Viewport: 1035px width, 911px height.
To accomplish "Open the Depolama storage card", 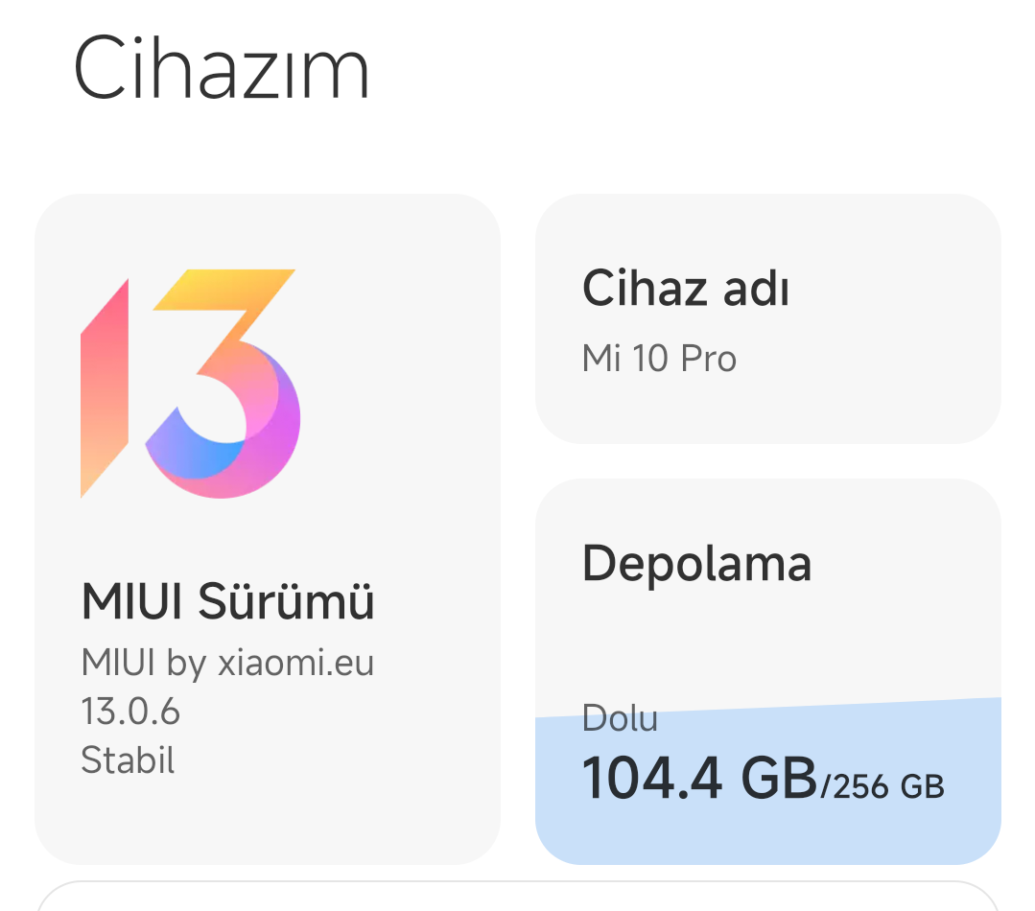I will pyautogui.click(x=768, y=671).
